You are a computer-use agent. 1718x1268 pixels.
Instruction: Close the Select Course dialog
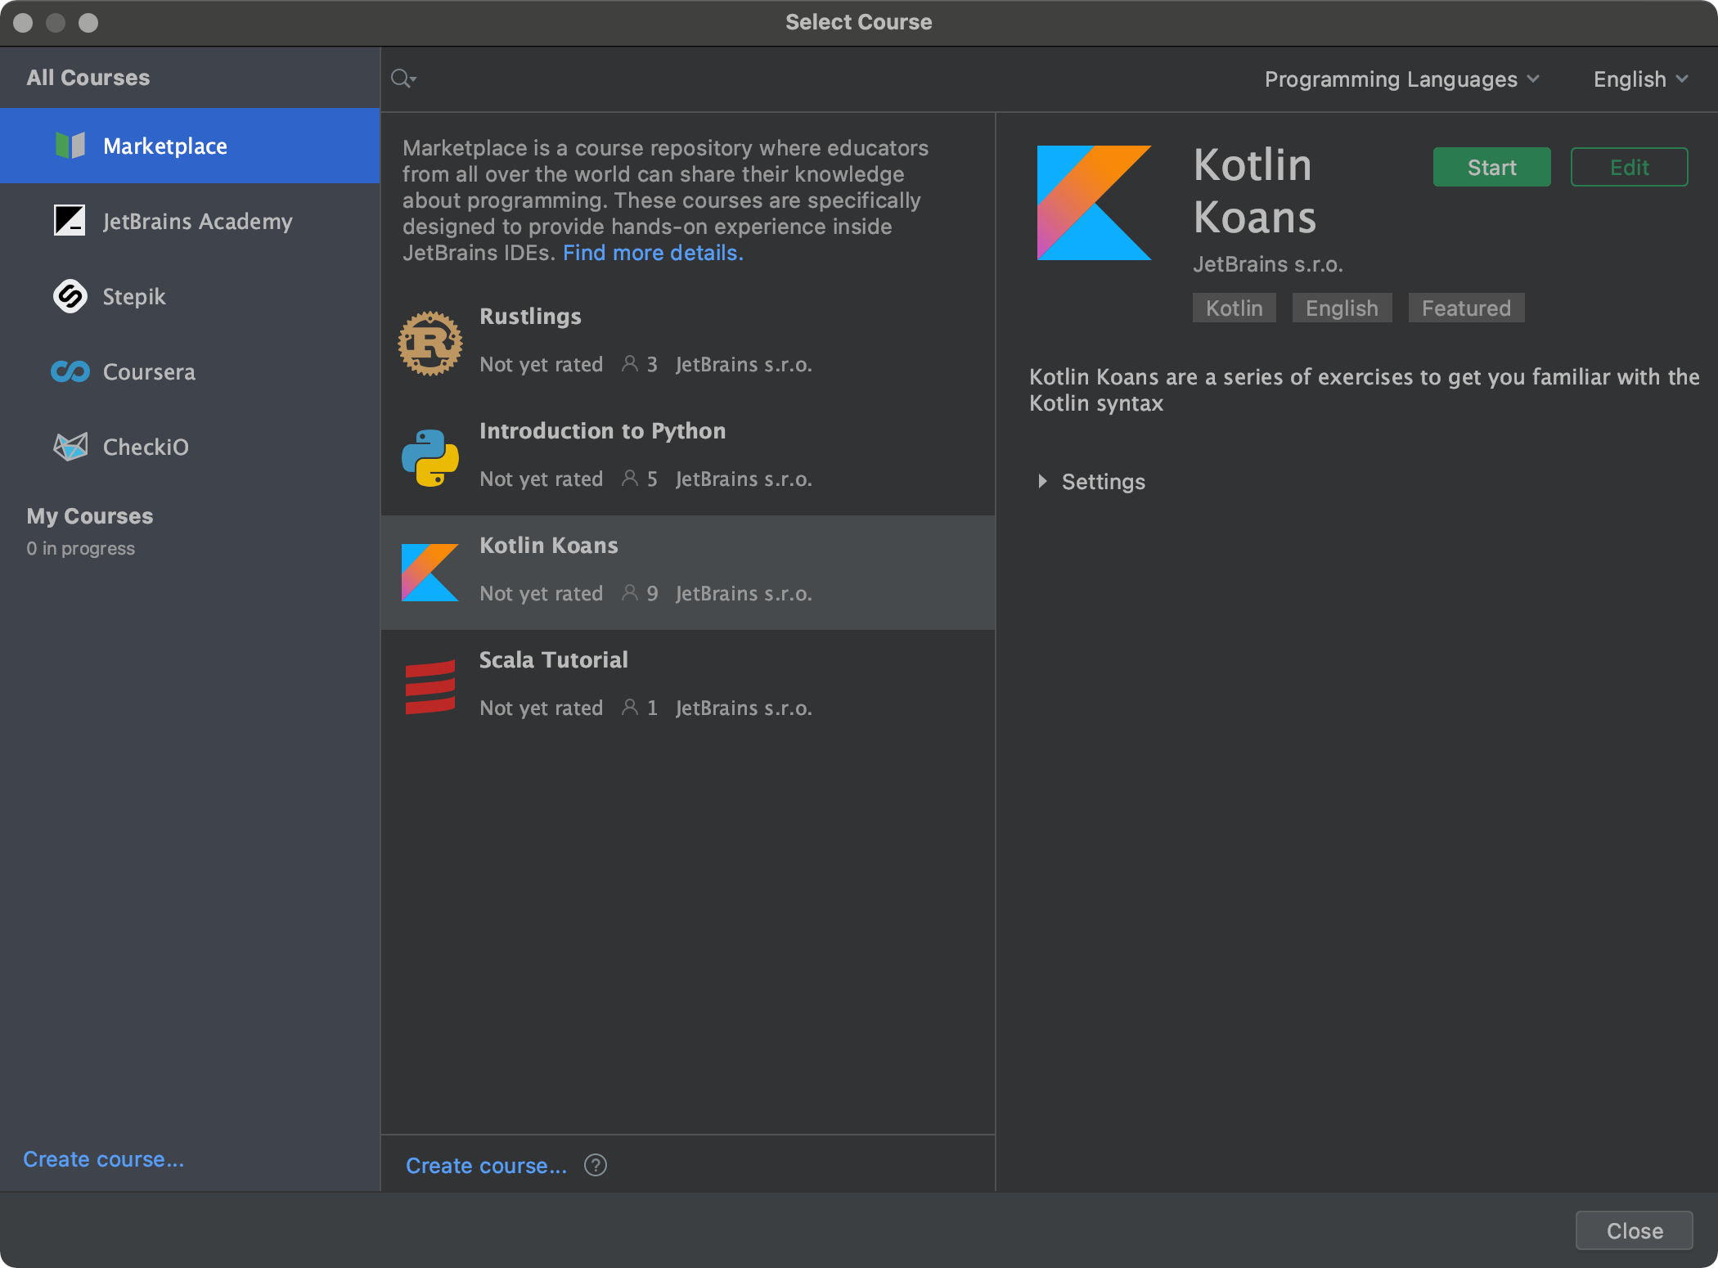(1635, 1230)
